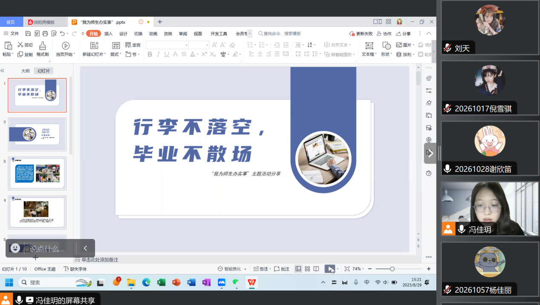Viewport: 540px width, 305px height.
Task: Click the 批注 annotation icon
Action: pyautogui.click(x=281, y=269)
